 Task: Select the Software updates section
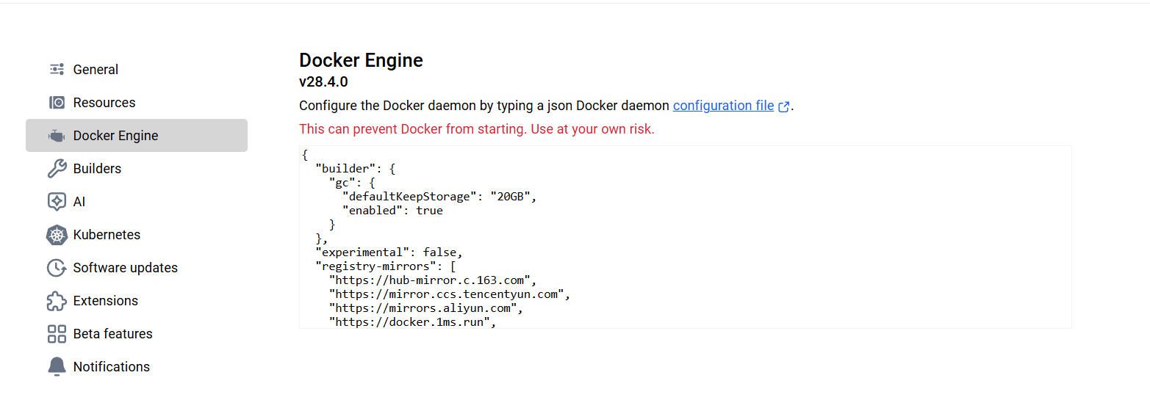point(125,268)
